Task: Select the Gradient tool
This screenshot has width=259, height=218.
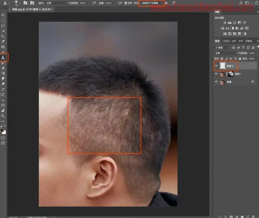Action: (3, 73)
